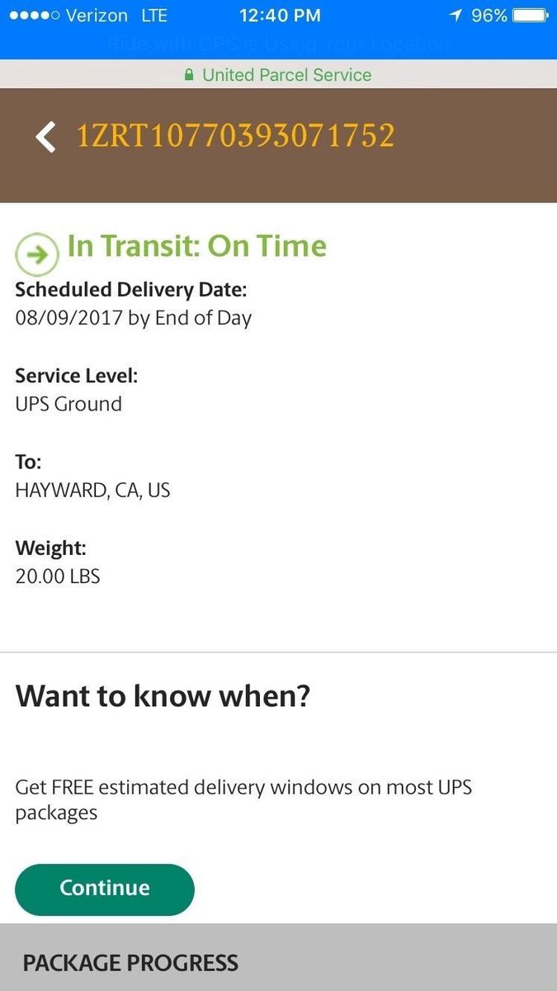This screenshot has height=991, width=557.
Task: Tap the UPS Ground service level
Action: click(68, 404)
